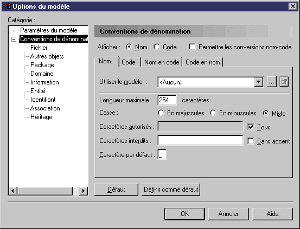Click the Définir comme défaut button
The height and width of the screenshot is (229, 300).
pos(171,189)
